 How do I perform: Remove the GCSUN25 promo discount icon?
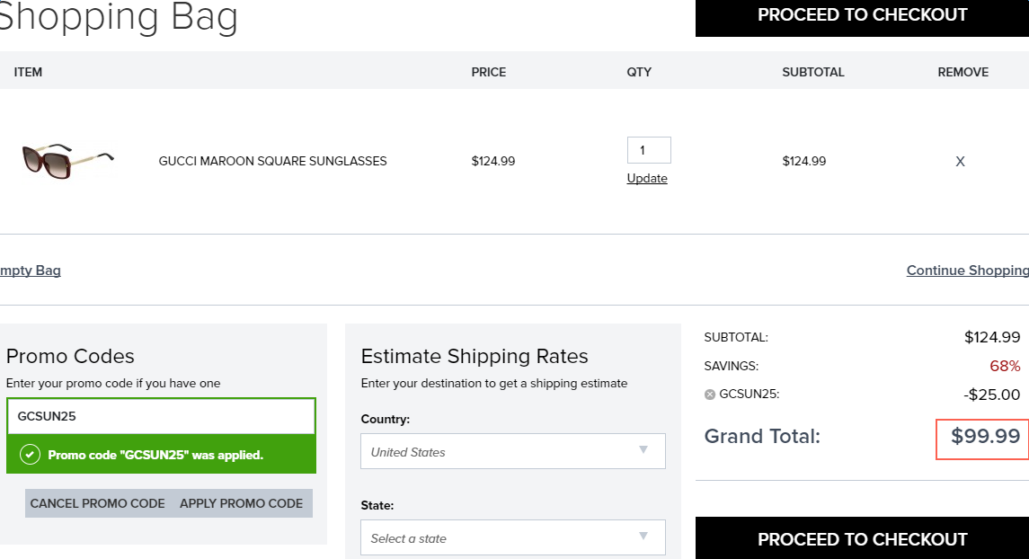coord(709,395)
